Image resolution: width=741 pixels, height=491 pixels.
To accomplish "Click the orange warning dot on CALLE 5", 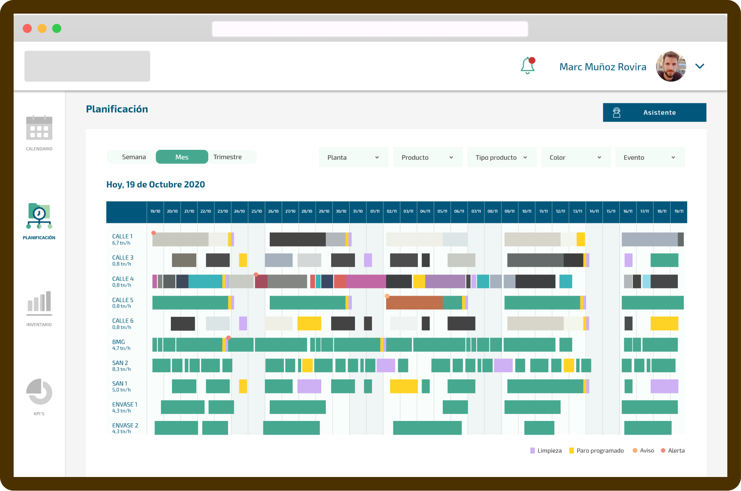I will click(x=387, y=296).
